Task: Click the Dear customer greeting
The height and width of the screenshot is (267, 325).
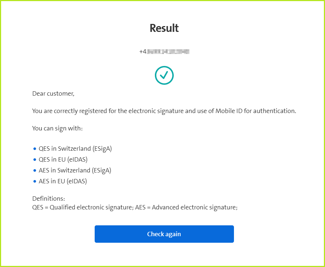Action: [x=53, y=93]
